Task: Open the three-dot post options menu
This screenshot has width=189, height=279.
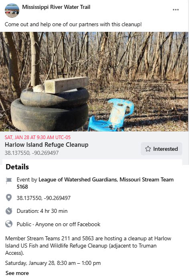Action: [175, 10]
